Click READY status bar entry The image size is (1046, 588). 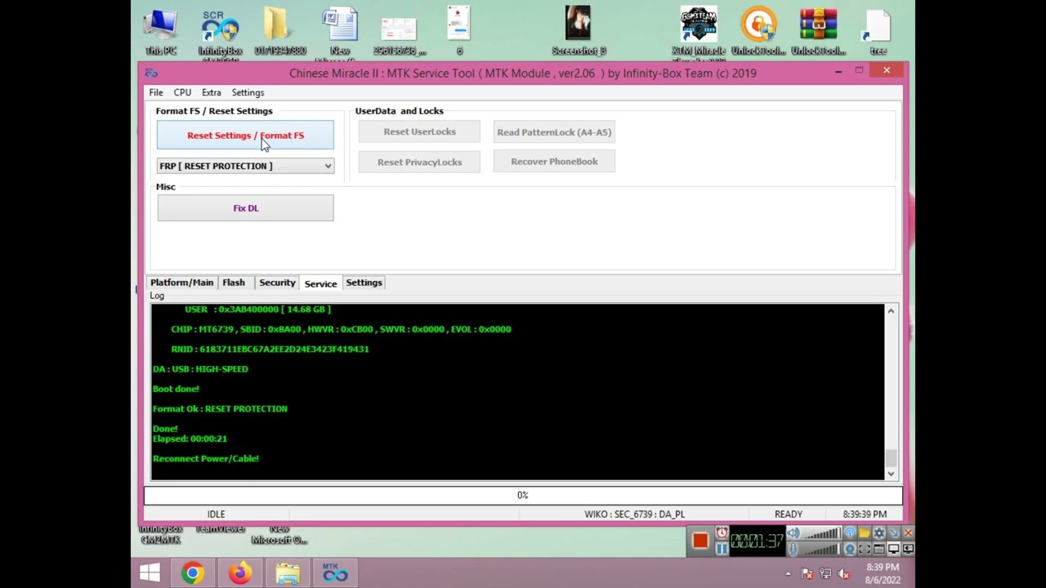[x=789, y=514]
